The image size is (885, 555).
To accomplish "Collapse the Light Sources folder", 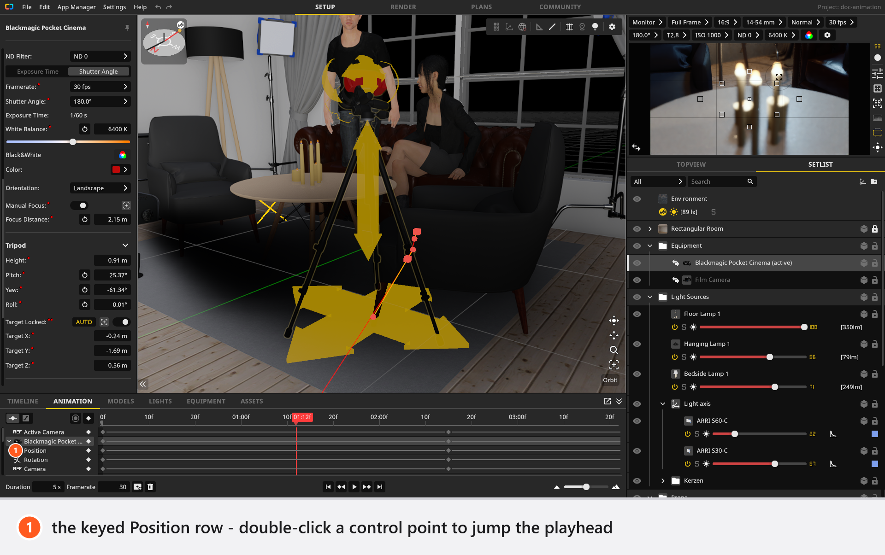I will [650, 297].
